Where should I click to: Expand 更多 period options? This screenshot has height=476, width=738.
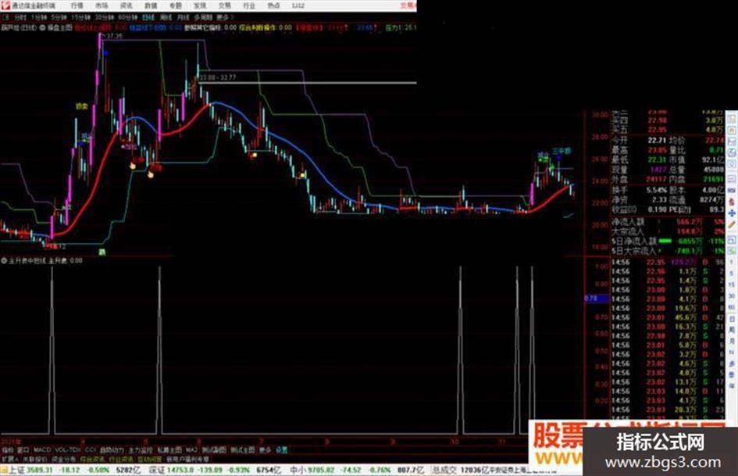click(224, 17)
